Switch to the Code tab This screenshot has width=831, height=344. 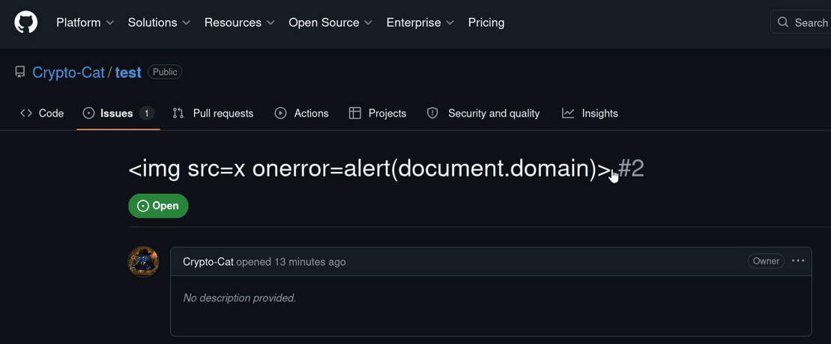tap(42, 113)
